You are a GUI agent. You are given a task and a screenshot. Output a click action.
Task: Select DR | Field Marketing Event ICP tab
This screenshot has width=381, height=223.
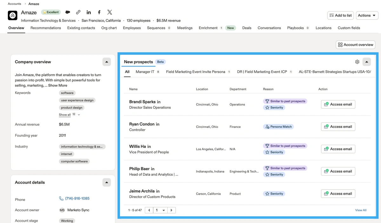(265, 72)
